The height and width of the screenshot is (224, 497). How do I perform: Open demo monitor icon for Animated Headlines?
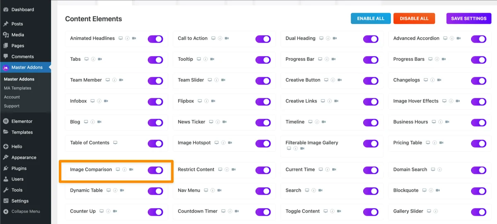point(121,38)
